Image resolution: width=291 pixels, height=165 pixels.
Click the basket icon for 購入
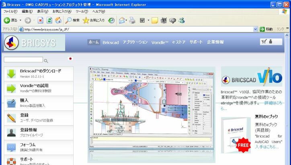11,103
